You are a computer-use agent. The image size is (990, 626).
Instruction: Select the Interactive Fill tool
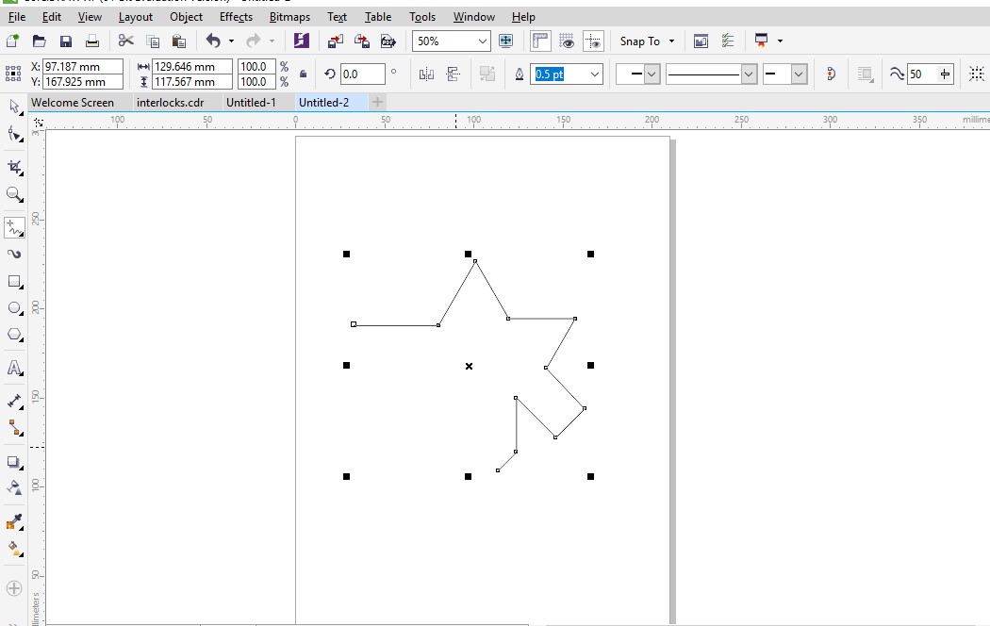coord(14,549)
